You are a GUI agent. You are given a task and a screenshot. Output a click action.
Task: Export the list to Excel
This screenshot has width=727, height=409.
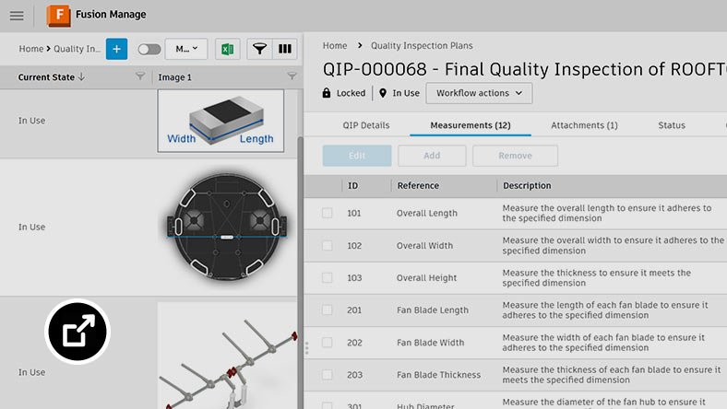pos(225,49)
